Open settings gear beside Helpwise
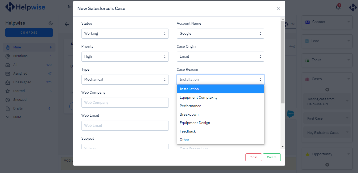The image size is (358, 173). coord(51,23)
